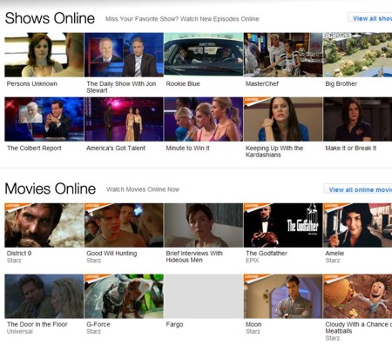
Task: Click the View all online movies button
Action: 358,189
